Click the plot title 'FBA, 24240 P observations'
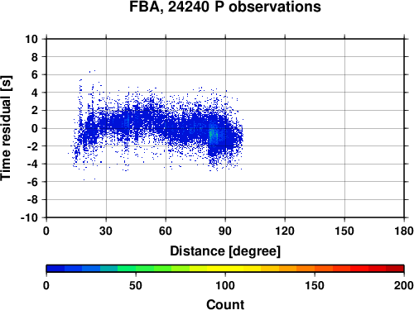This screenshot has height=310, width=414. tap(225, 7)
